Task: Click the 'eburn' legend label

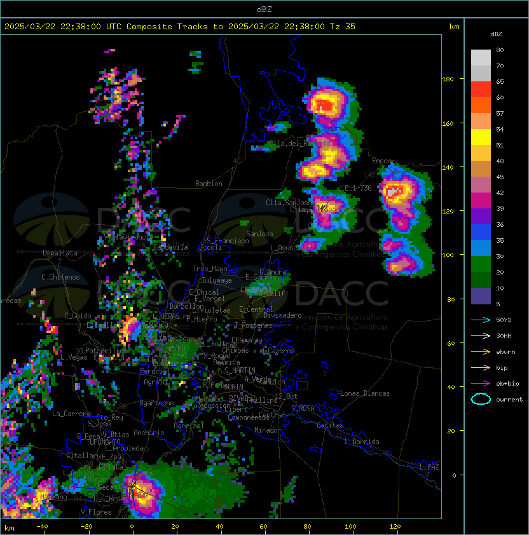Action: (x=505, y=352)
